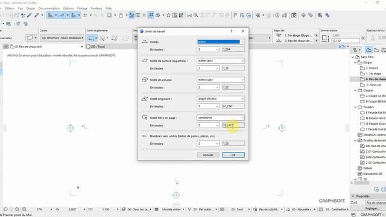The image size is (386, 217).
Task: Click the blue teamwork users icon
Action: tap(327, 15)
